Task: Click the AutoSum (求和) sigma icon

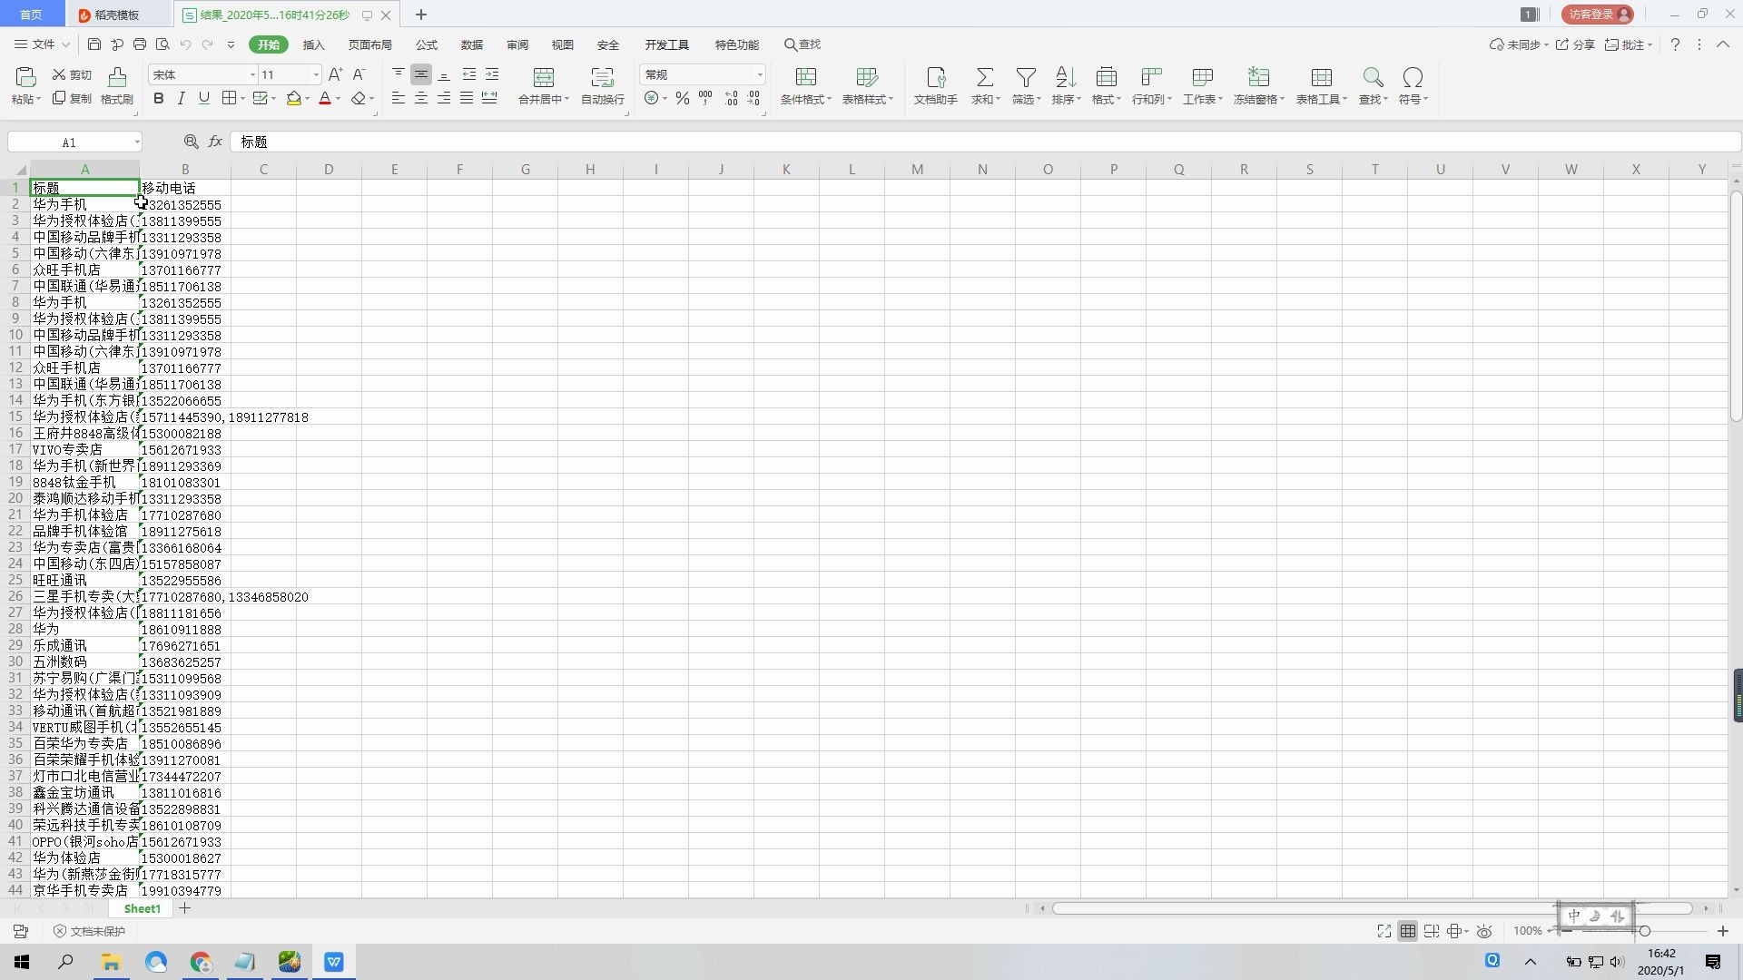Action: tap(985, 77)
